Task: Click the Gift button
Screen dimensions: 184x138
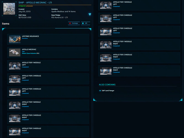Action: (x=86, y=23)
